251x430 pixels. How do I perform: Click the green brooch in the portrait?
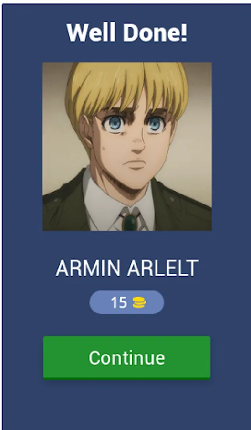tap(130, 222)
